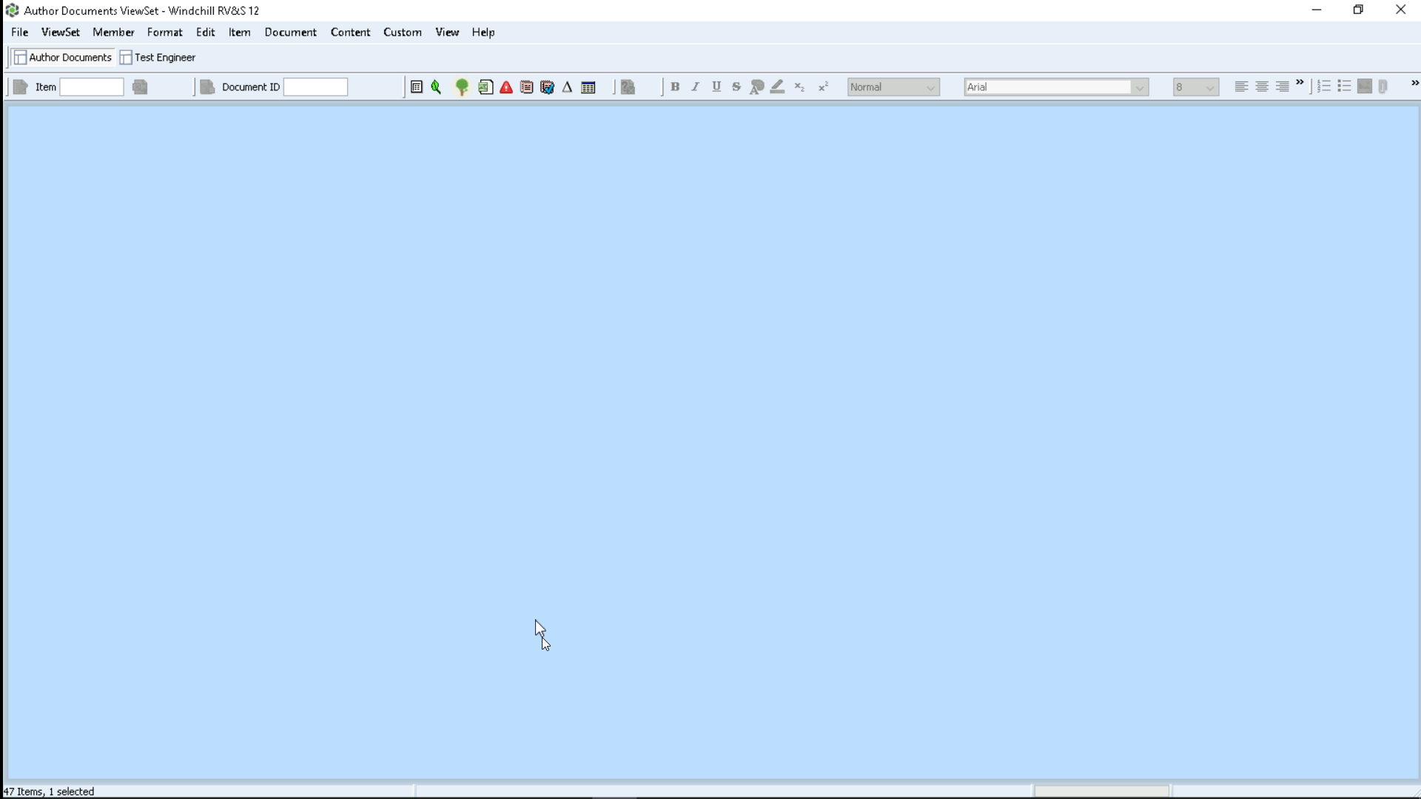
Task: Open the font size 8 dropdown
Action: [x=1196, y=87]
